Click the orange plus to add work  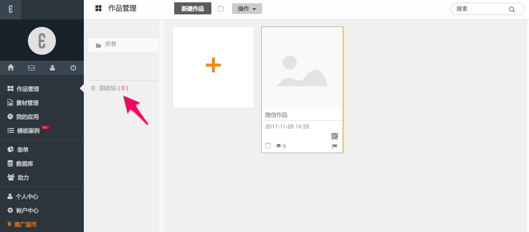tap(213, 65)
